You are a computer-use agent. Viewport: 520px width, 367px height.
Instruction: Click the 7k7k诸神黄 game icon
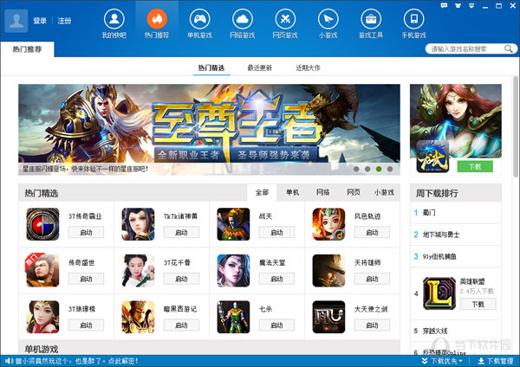[x=138, y=224]
